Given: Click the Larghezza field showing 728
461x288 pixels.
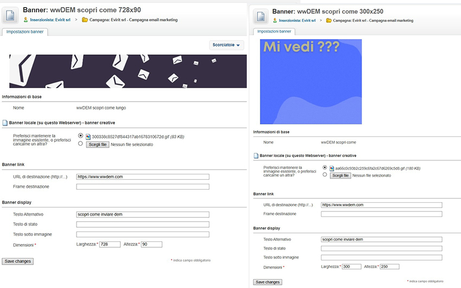Looking at the screenshot, I should coord(110,245).
